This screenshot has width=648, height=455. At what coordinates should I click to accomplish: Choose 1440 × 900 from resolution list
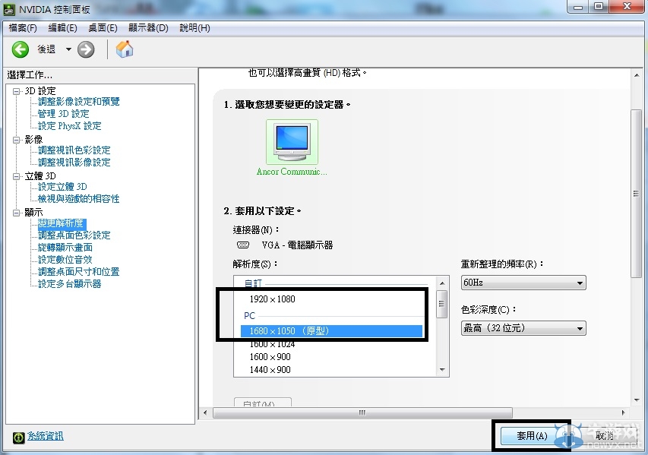coord(270,370)
